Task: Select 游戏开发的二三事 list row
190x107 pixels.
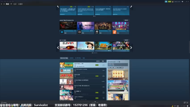Action: point(83,65)
